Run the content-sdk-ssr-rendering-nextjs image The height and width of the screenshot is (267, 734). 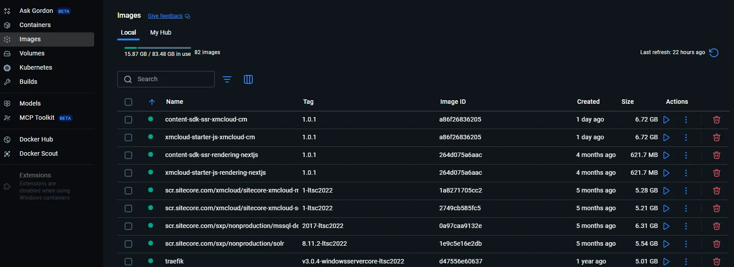pyautogui.click(x=666, y=155)
